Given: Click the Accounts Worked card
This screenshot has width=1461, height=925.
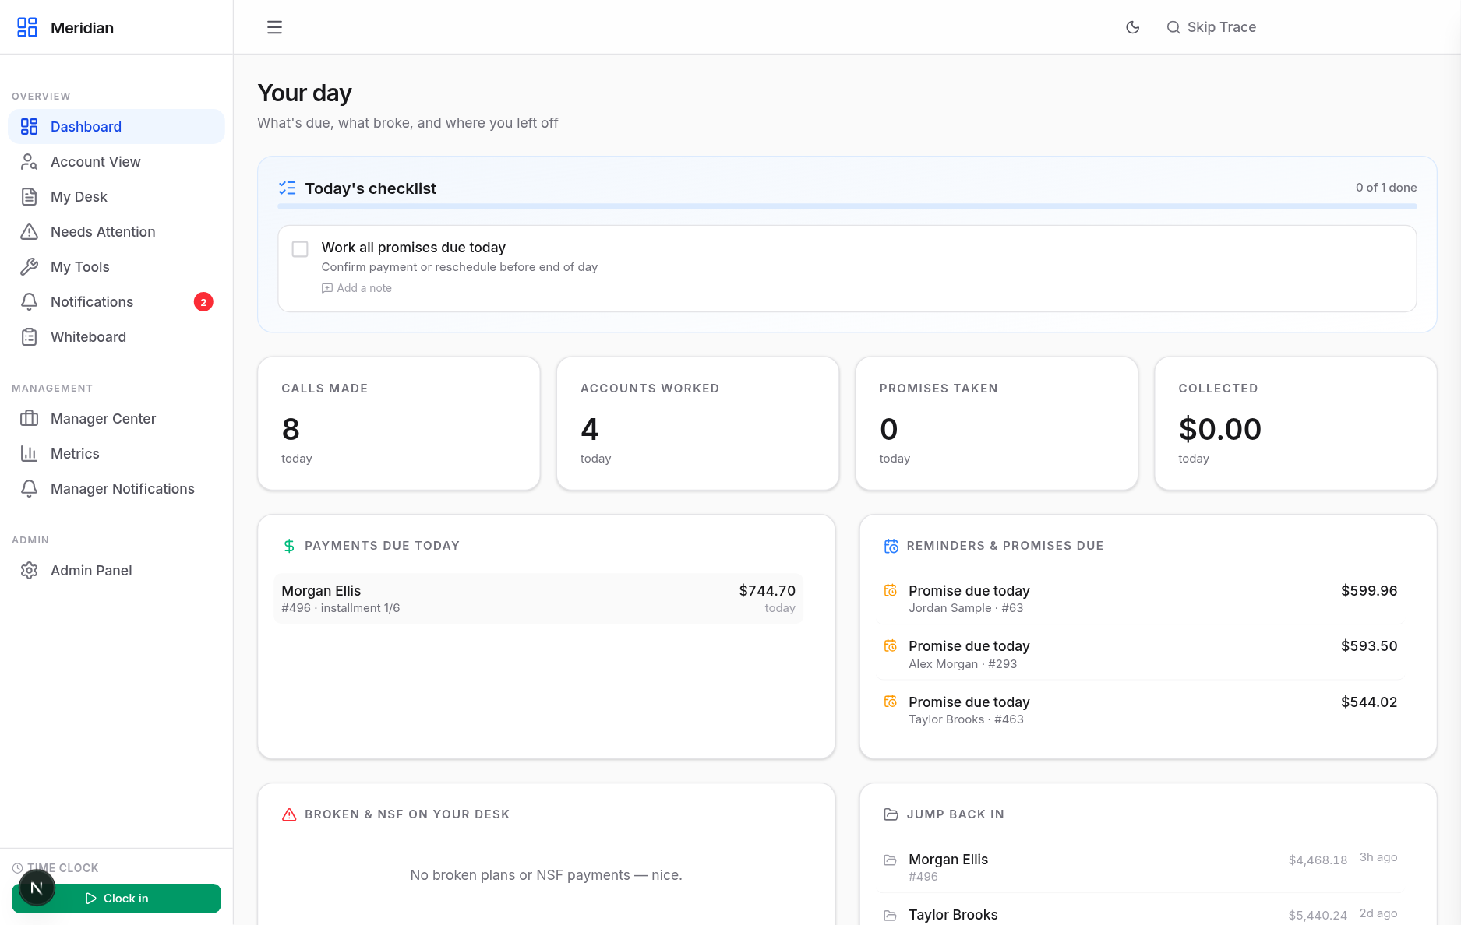Looking at the screenshot, I should (x=697, y=424).
